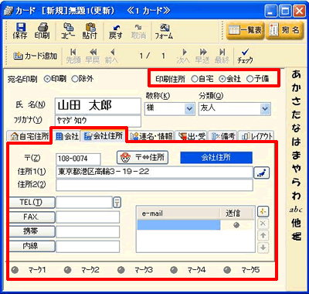Click the FAX label button
The height and width of the screenshot is (294, 309).
pos(32,217)
